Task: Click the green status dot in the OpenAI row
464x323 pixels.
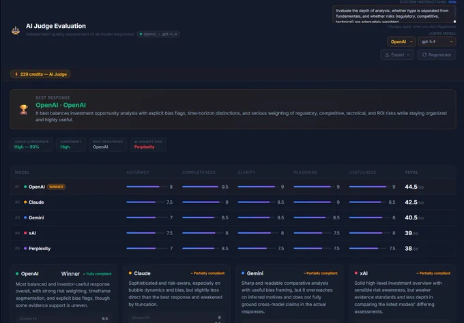Action: coord(25,187)
